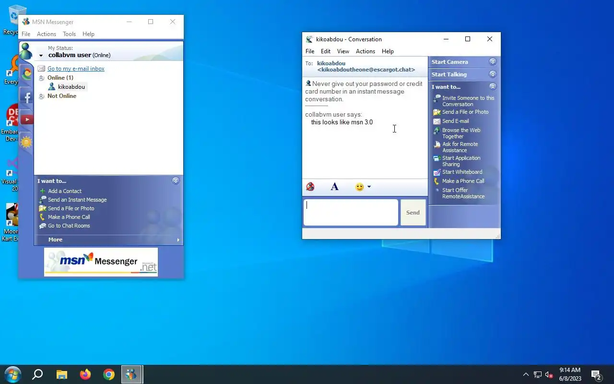This screenshot has width=614, height=384.
Task: Click the Make a Phone Call icon in Conversation window
Action: 437,181
